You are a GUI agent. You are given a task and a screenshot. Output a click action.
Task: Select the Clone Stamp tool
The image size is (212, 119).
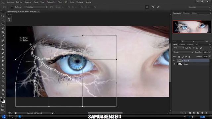click(x=3, y=49)
